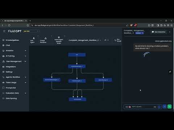Expand the Analytics chevron
The width and height of the screenshot is (174, 130).
(25, 51)
